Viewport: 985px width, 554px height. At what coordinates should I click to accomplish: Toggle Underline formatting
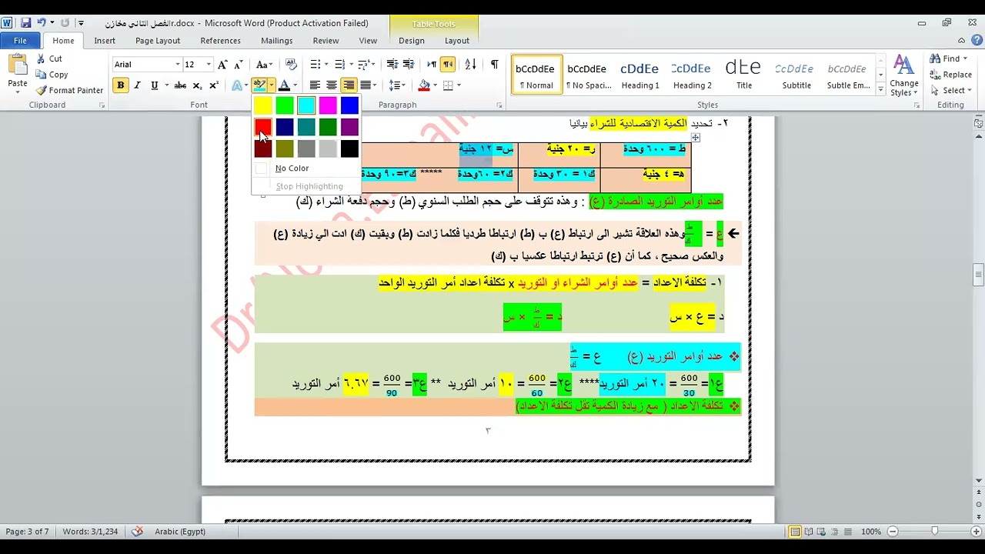tap(155, 85)
